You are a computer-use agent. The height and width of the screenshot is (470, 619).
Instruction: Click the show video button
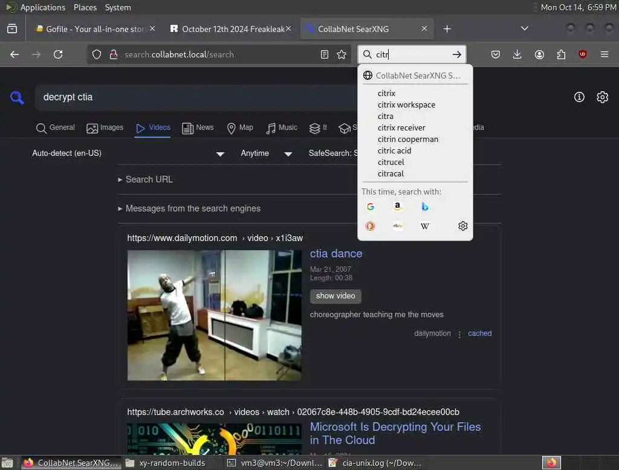pyautogui.click(x=335, y=296)
